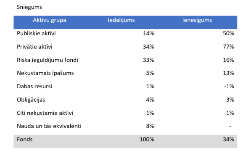Click the Obligācijas row label
The height and width of the screenshot is (156, 251).
point(31,100)
